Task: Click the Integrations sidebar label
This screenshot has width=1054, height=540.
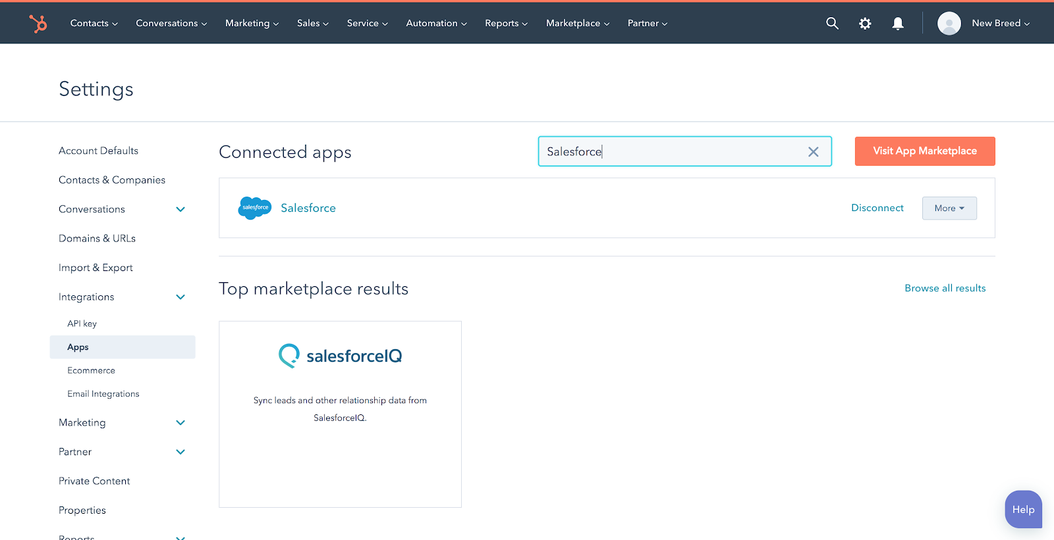Action: pos(86,297)
